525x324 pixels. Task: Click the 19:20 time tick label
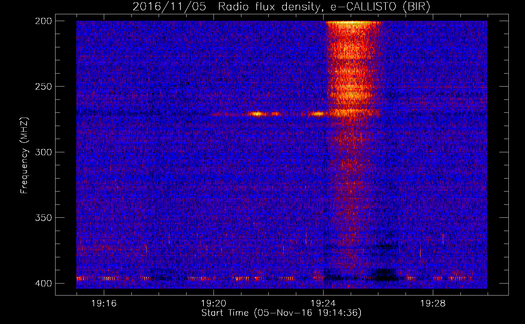pyautogui.click(x=214, y=304)
